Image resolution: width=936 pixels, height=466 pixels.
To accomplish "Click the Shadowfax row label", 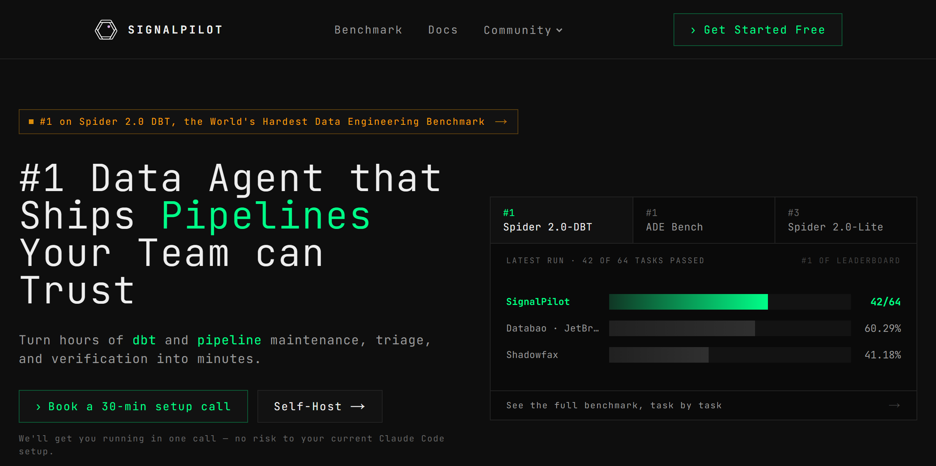I will pyautogui.click(x=532, y=355).
